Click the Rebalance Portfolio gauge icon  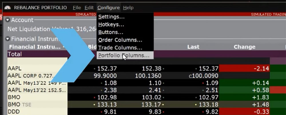[7, 8]
